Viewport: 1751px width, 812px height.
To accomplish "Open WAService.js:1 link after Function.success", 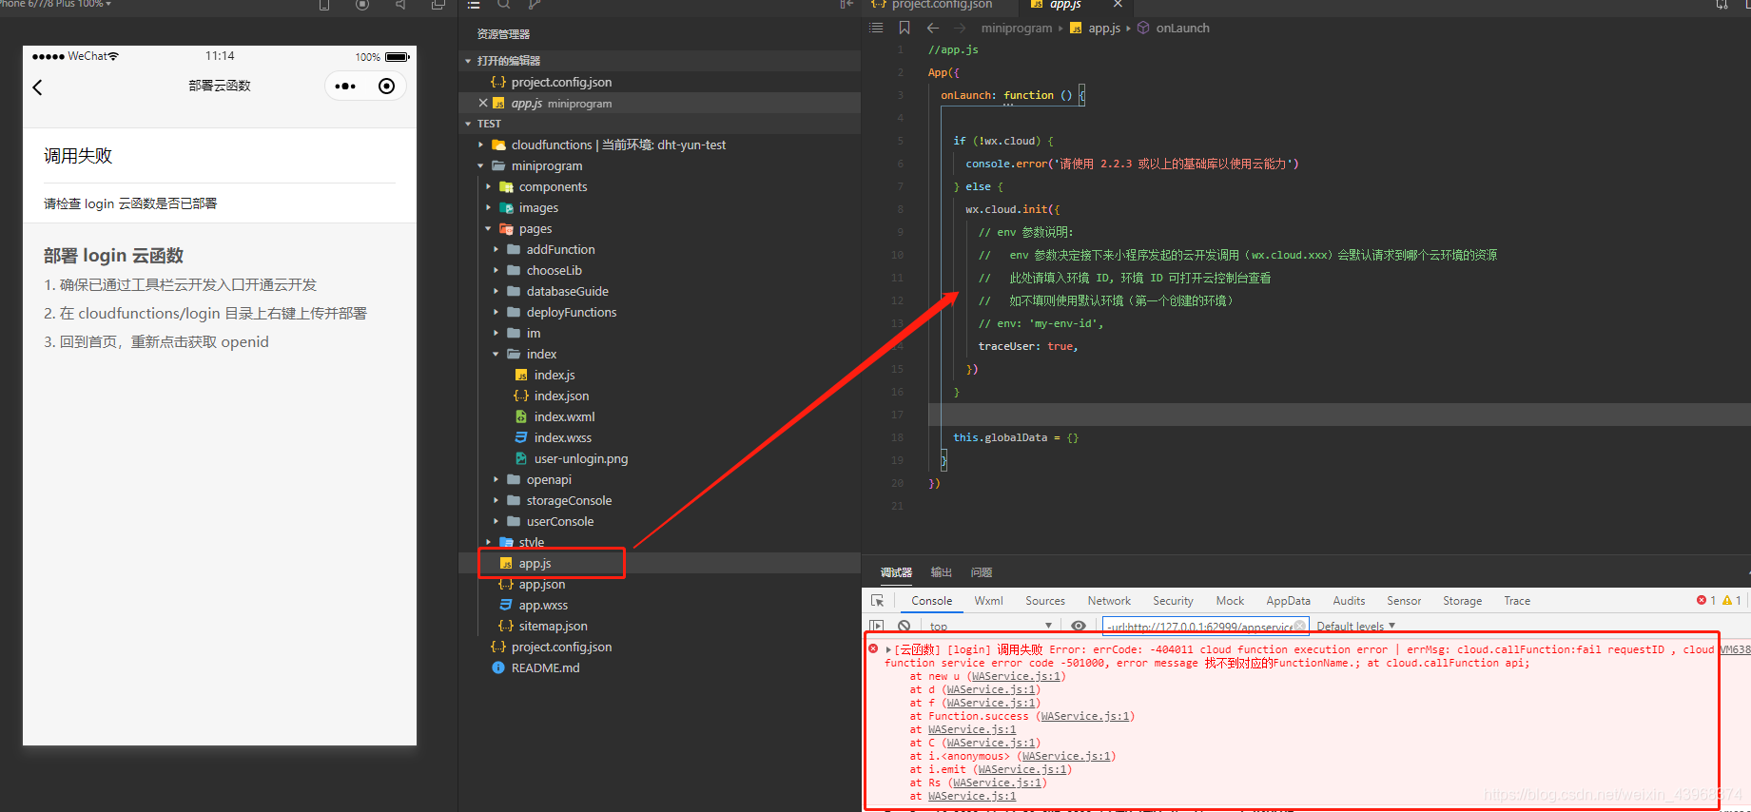I will 1085,717.
